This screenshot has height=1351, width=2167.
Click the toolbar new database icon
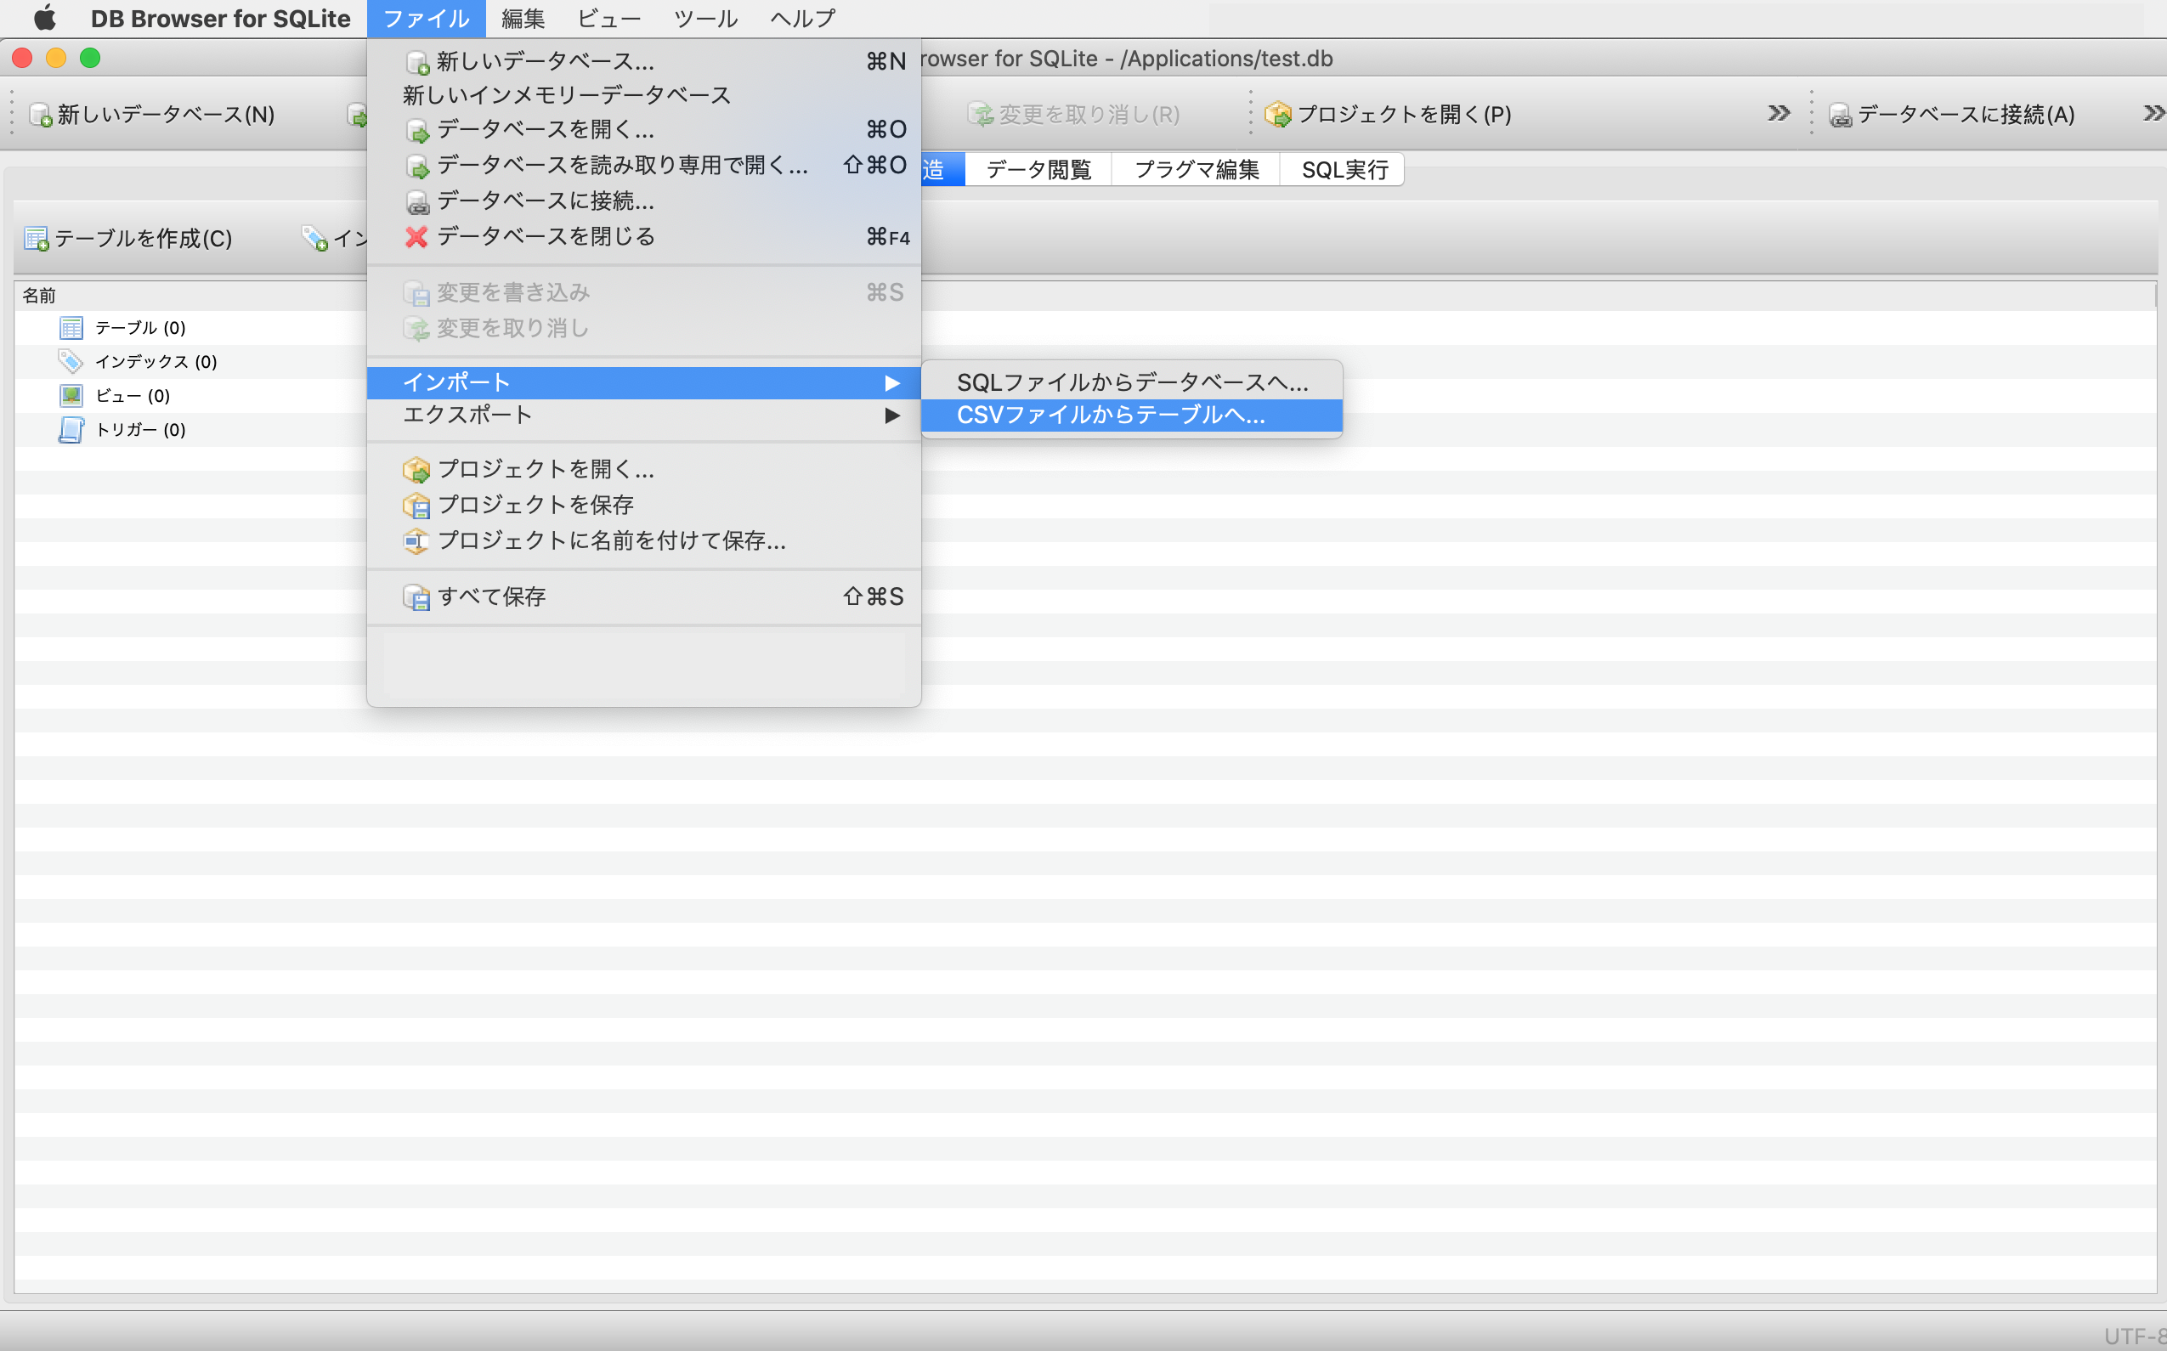point(40,115)
